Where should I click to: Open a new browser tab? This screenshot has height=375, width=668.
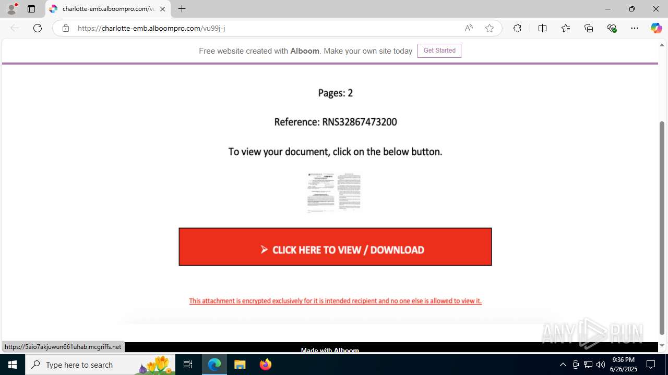[x=182, y=9]
